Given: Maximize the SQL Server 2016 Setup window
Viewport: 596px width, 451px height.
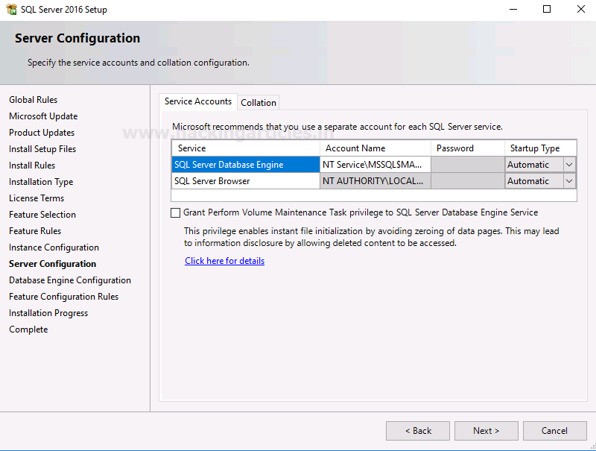Looking at the screenshot, I should (x=547, y=9).
